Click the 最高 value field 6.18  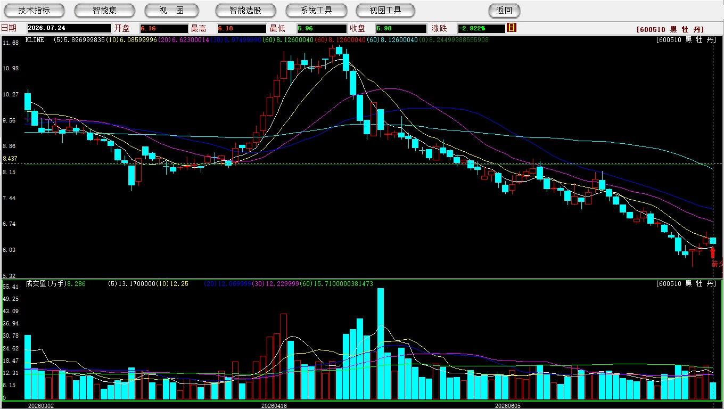click(x=241, y=28)
